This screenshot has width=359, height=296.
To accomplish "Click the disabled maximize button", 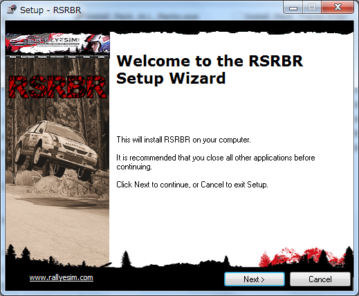I will [x=312, y=8].
